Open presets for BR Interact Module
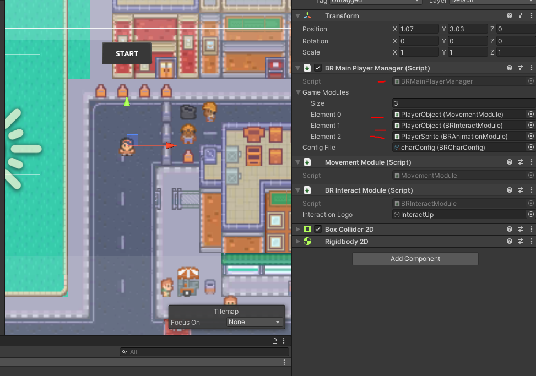This screenshot has width=536, height=376. click(x=520, y=190)
